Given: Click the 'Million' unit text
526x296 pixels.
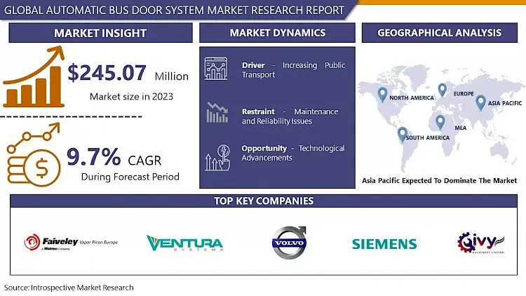Looking at the screenshot, I should 171,76.
